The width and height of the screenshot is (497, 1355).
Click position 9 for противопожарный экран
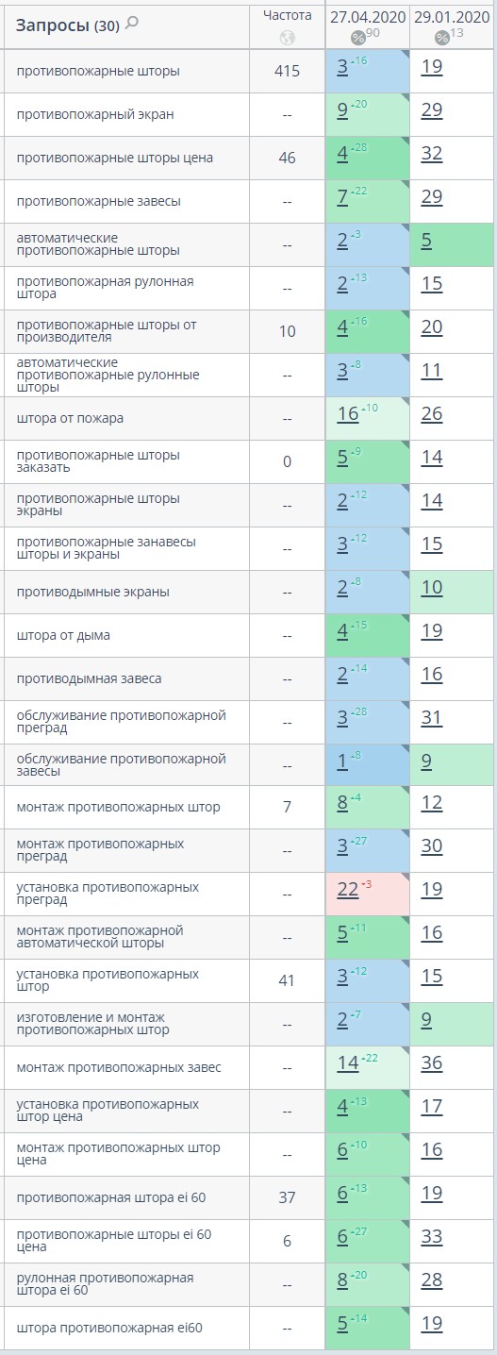pos(343,110)
